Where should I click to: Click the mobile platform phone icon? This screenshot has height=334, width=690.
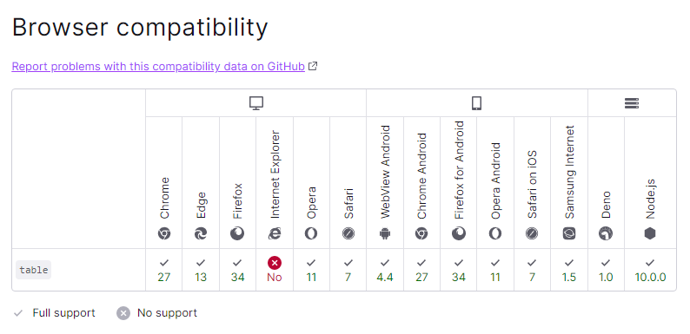tap(476, 103)
